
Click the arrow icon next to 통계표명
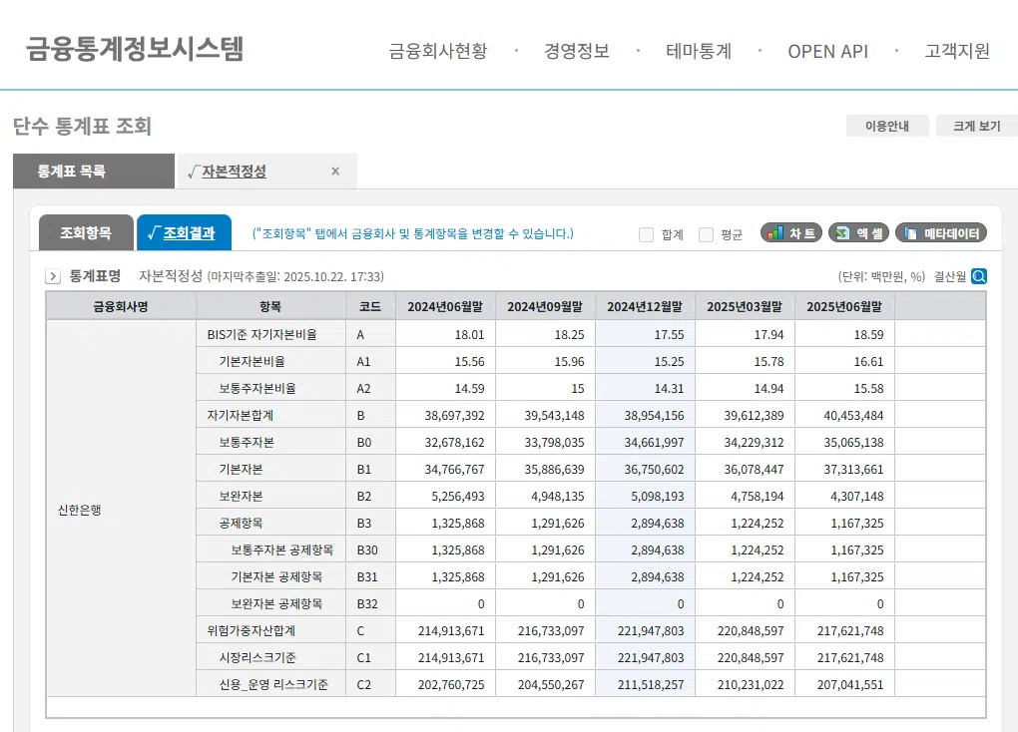52,277
